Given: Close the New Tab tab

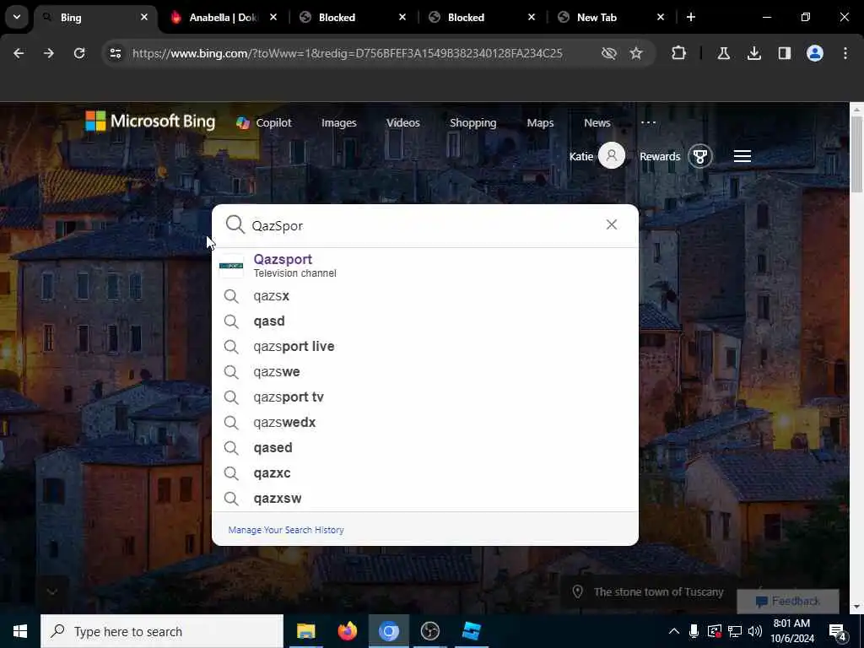Looking at the screenshot, I should [661, 17].
